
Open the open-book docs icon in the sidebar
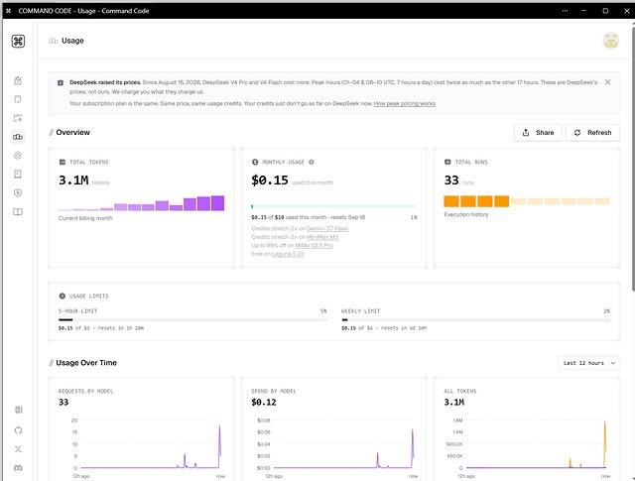18,212
